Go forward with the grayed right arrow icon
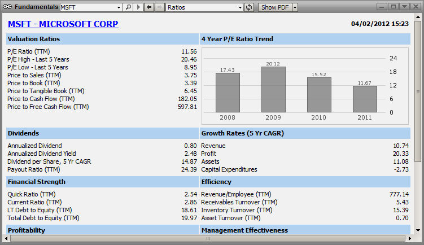Screen dimensions: 424x245 click(160, 7)
